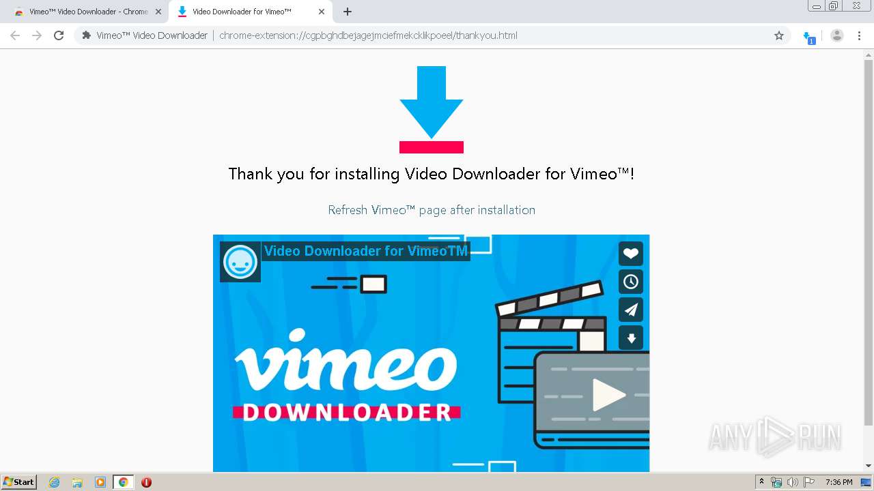
Task: Click the Chrome taskbar button
Action: (x=123, y=482)
